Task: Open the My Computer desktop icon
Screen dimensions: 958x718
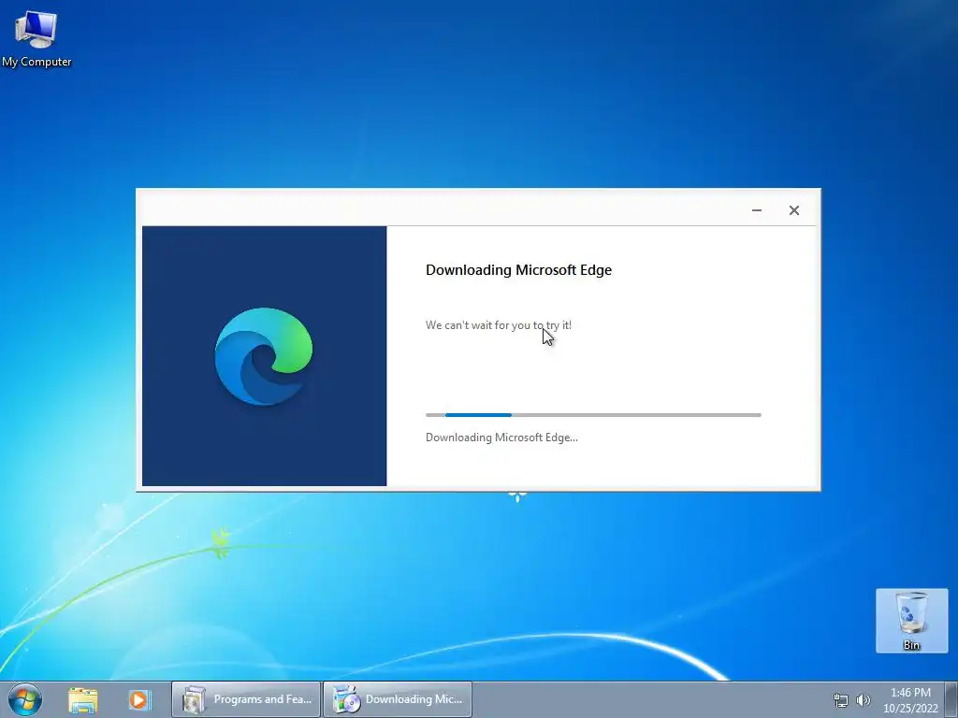Action: 36,39
